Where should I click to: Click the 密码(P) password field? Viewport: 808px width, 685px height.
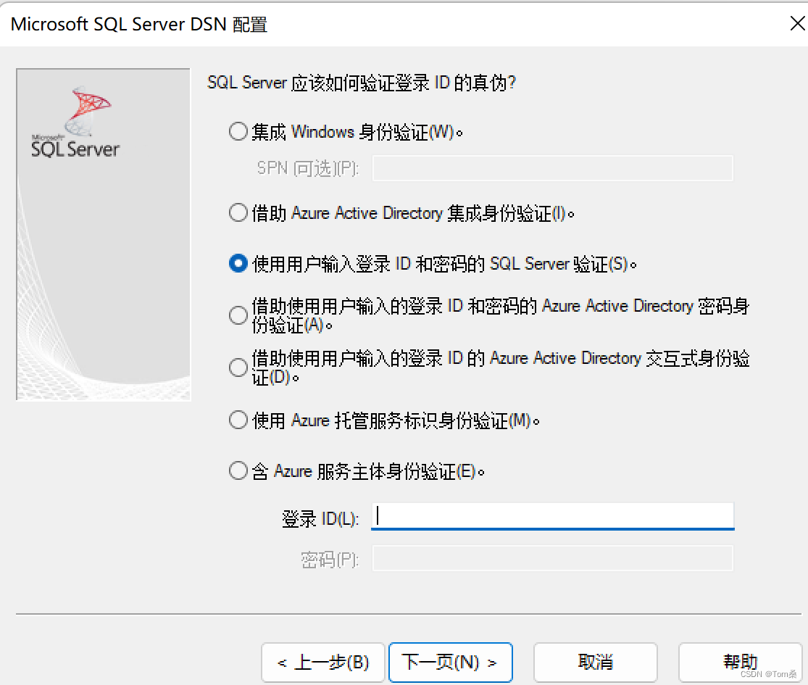pos(552,559)
